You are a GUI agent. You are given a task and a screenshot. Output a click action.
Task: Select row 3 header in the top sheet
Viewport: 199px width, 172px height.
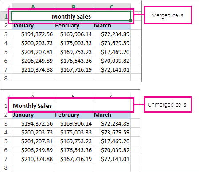click(x=6, y=34)
